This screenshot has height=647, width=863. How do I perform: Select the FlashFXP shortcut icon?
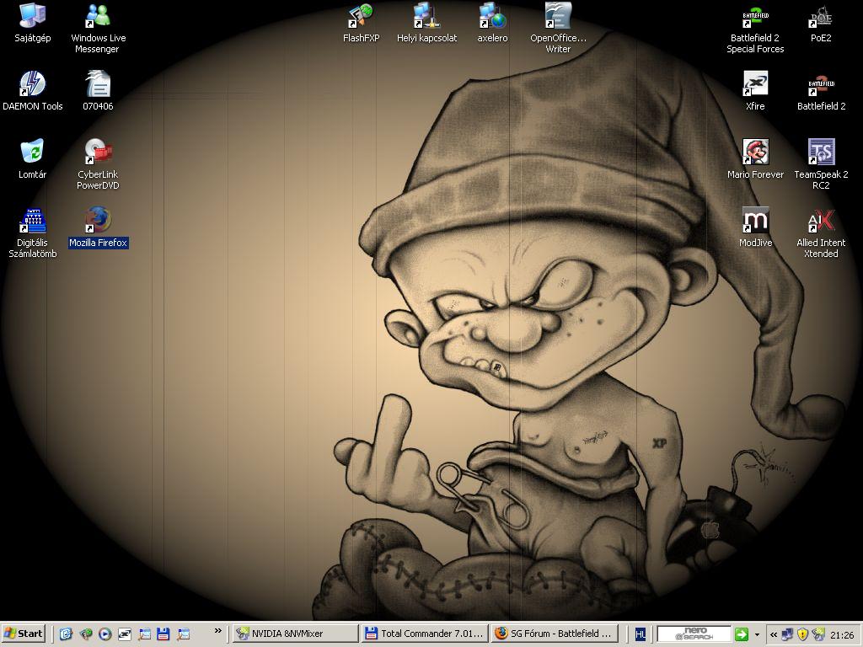click(361, 17)
